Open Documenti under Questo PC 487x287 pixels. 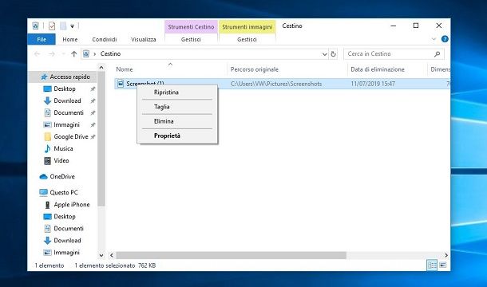coord(69,229)
